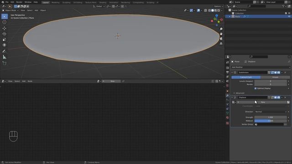Select the Transform tool
The image size is (292, 164).
click(4, 45)
